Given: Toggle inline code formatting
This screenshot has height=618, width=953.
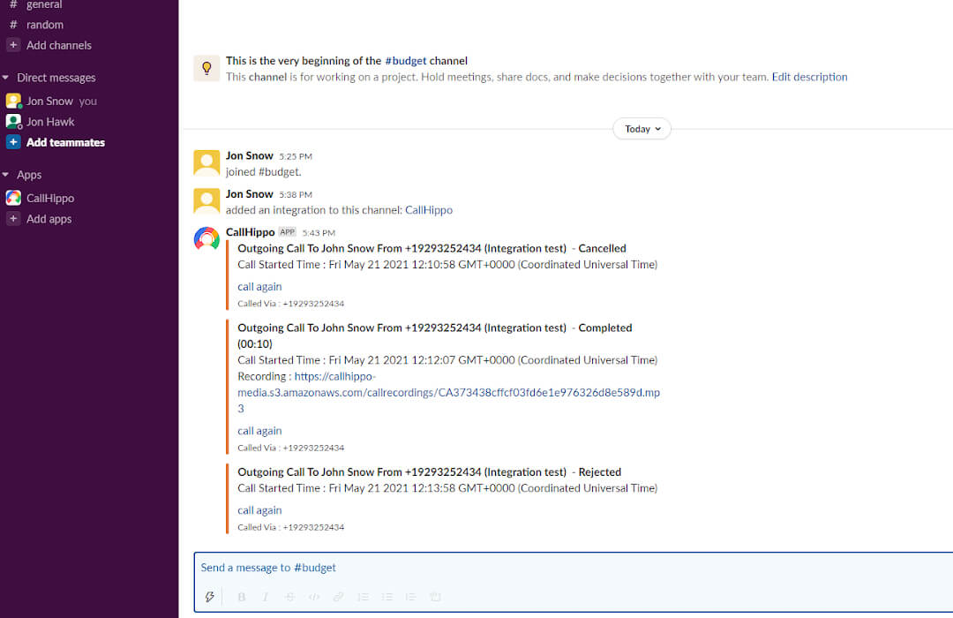Looking at the screenshot, I should 314,597.
